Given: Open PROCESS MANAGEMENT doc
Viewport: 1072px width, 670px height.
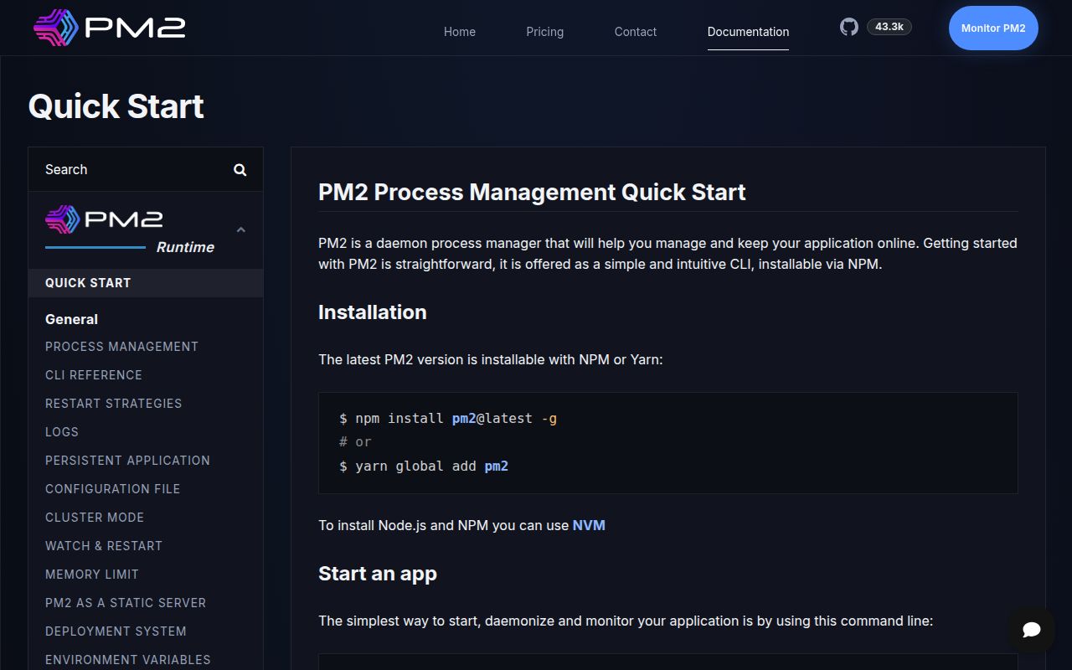Looking at the screenshot, I should tap(121, 347).
